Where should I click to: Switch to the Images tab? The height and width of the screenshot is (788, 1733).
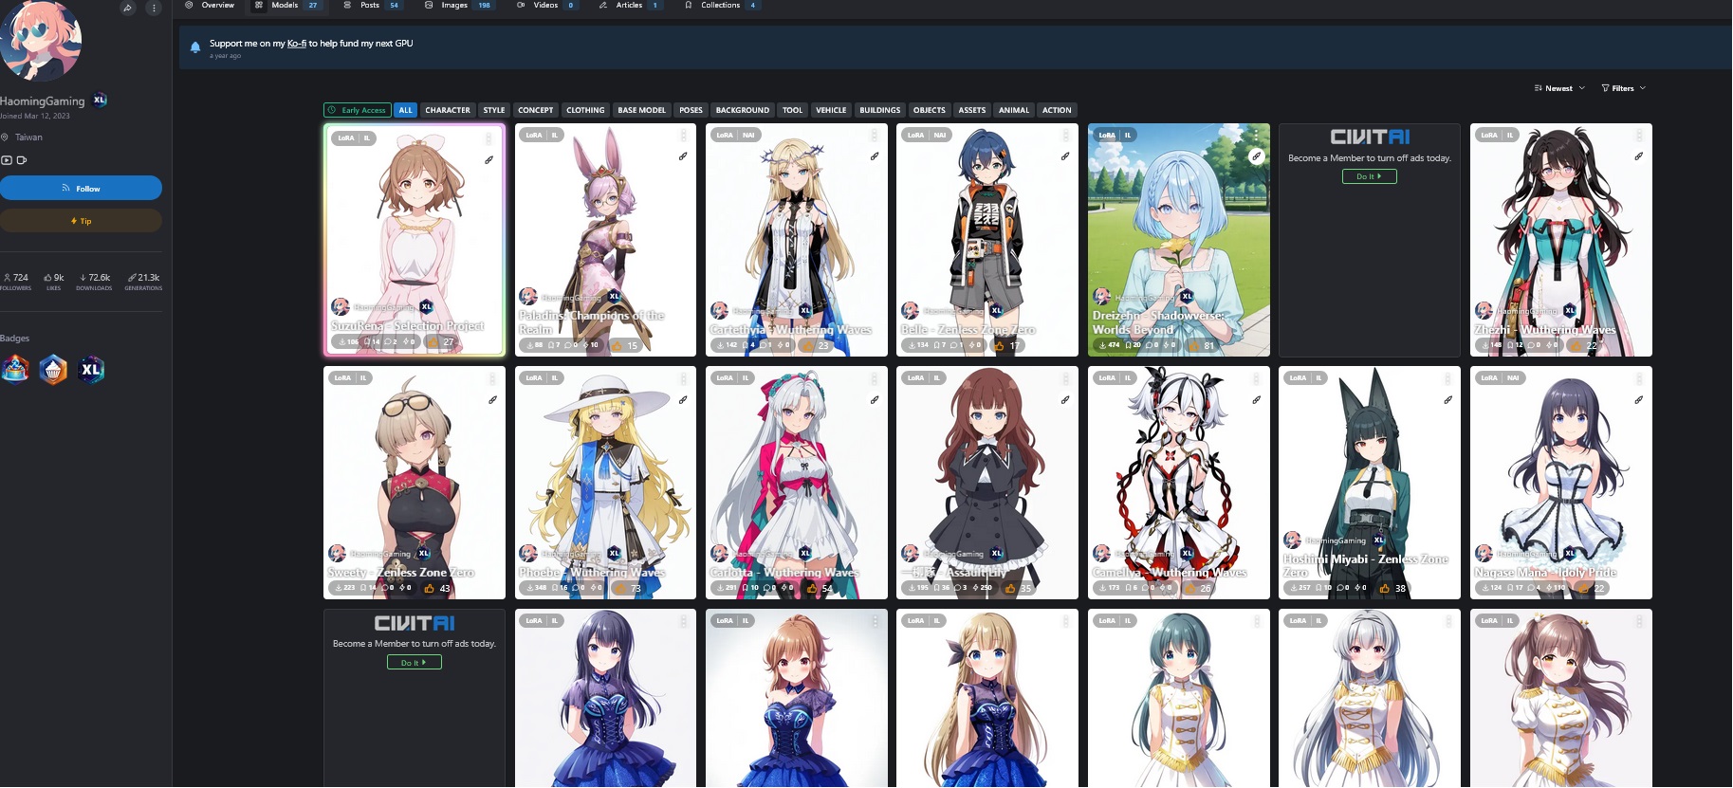coord(459,6)
